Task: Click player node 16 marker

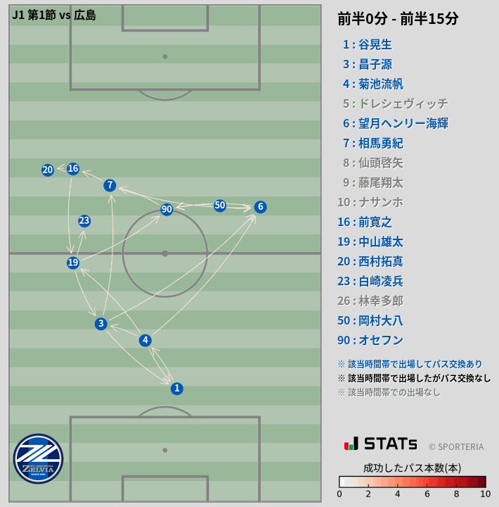Action: point(73,169)
